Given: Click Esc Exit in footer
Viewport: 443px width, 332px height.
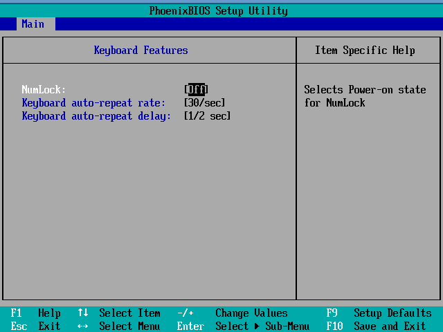Looking at the screenshot, I should [35, 326].
